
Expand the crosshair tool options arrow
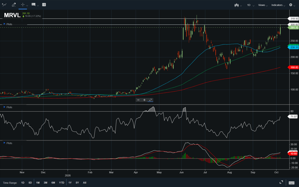[x=27, y=5]
